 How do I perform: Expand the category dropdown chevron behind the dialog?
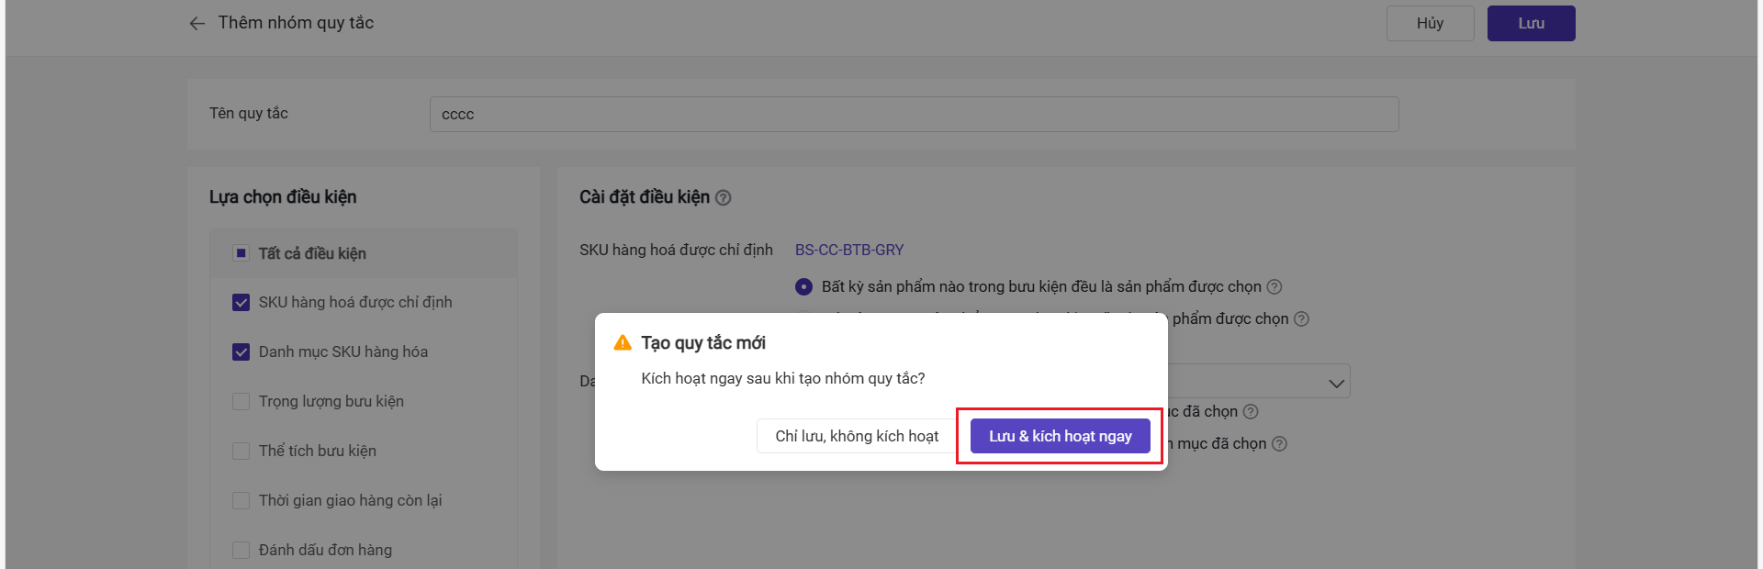(1336, 383)
